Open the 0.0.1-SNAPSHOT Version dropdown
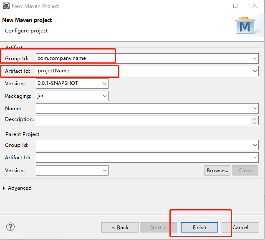 tap(105, 83)
